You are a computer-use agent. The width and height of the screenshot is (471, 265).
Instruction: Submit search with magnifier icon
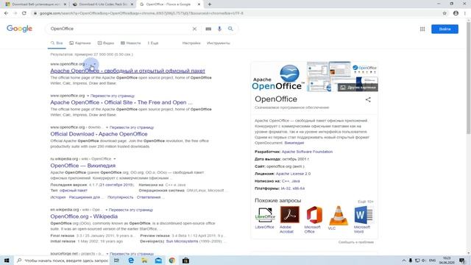click(230, 29)
